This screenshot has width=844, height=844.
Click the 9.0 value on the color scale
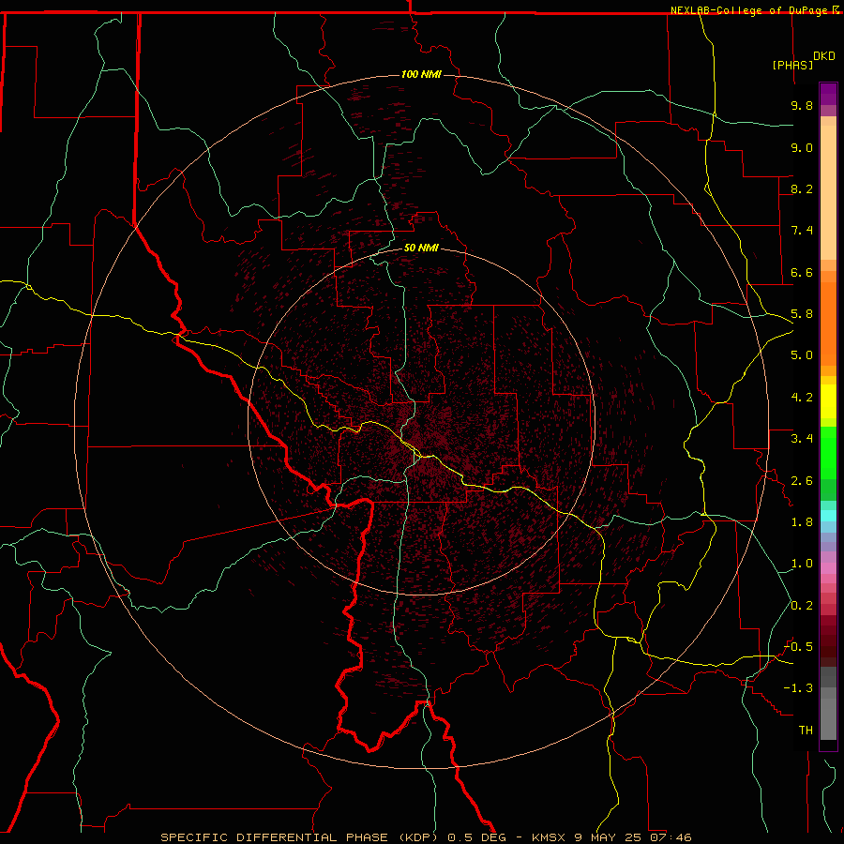point(802,147)
